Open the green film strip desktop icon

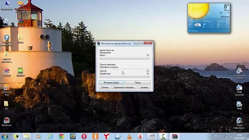[20, 72]
